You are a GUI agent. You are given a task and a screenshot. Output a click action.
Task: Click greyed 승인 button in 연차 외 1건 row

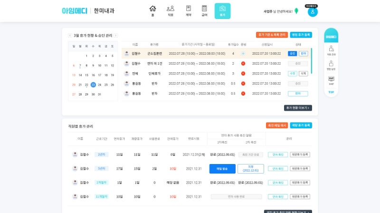(298, 64)
